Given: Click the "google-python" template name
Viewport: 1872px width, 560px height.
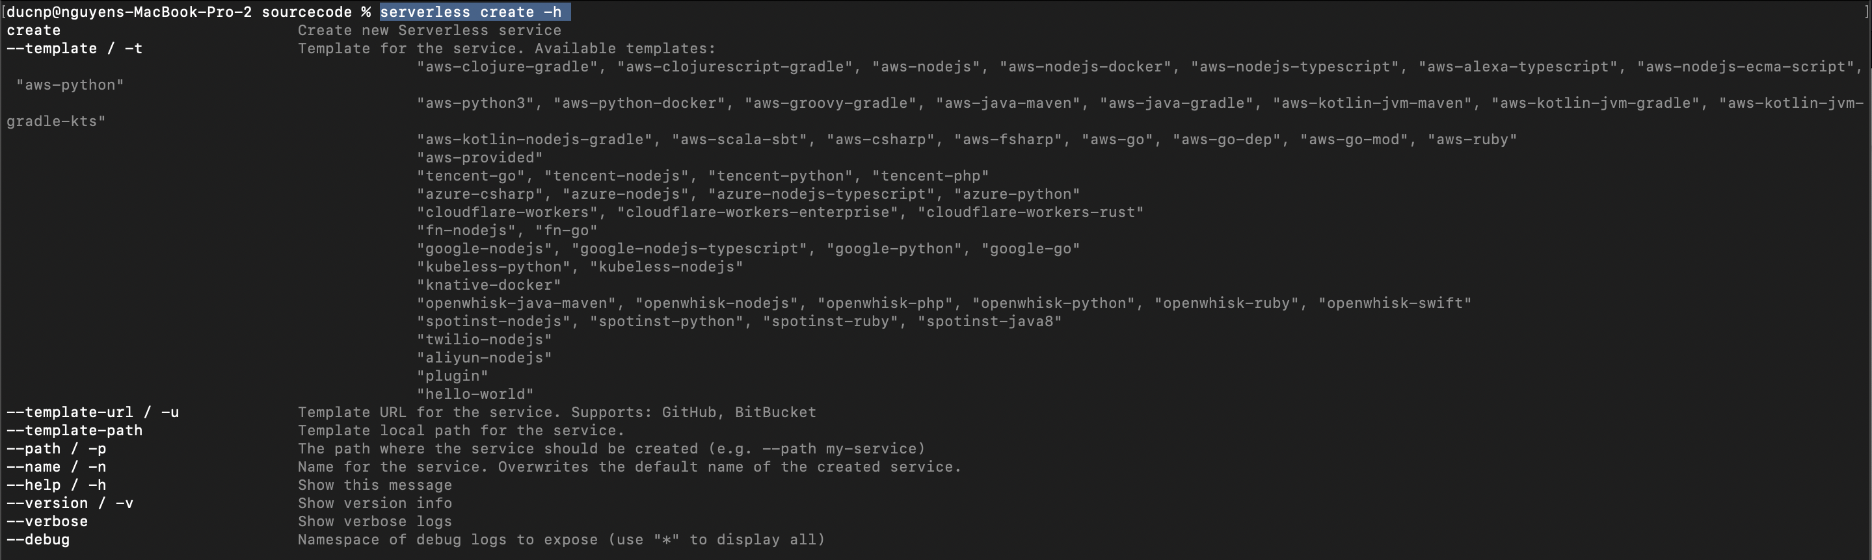Looking at the screenshot, I should tap(894, 249).
